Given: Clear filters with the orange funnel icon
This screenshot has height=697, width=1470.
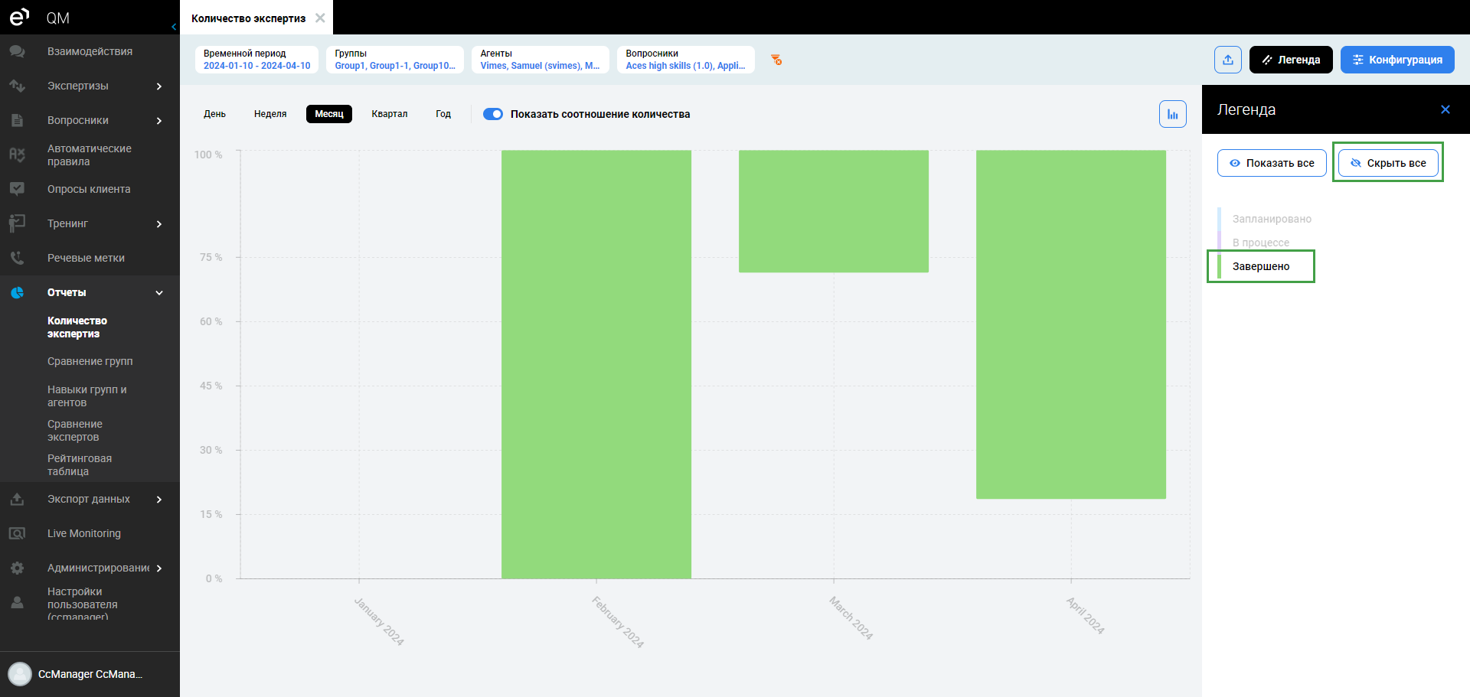Looking at the screenshot, I should (x=776, y=60).
